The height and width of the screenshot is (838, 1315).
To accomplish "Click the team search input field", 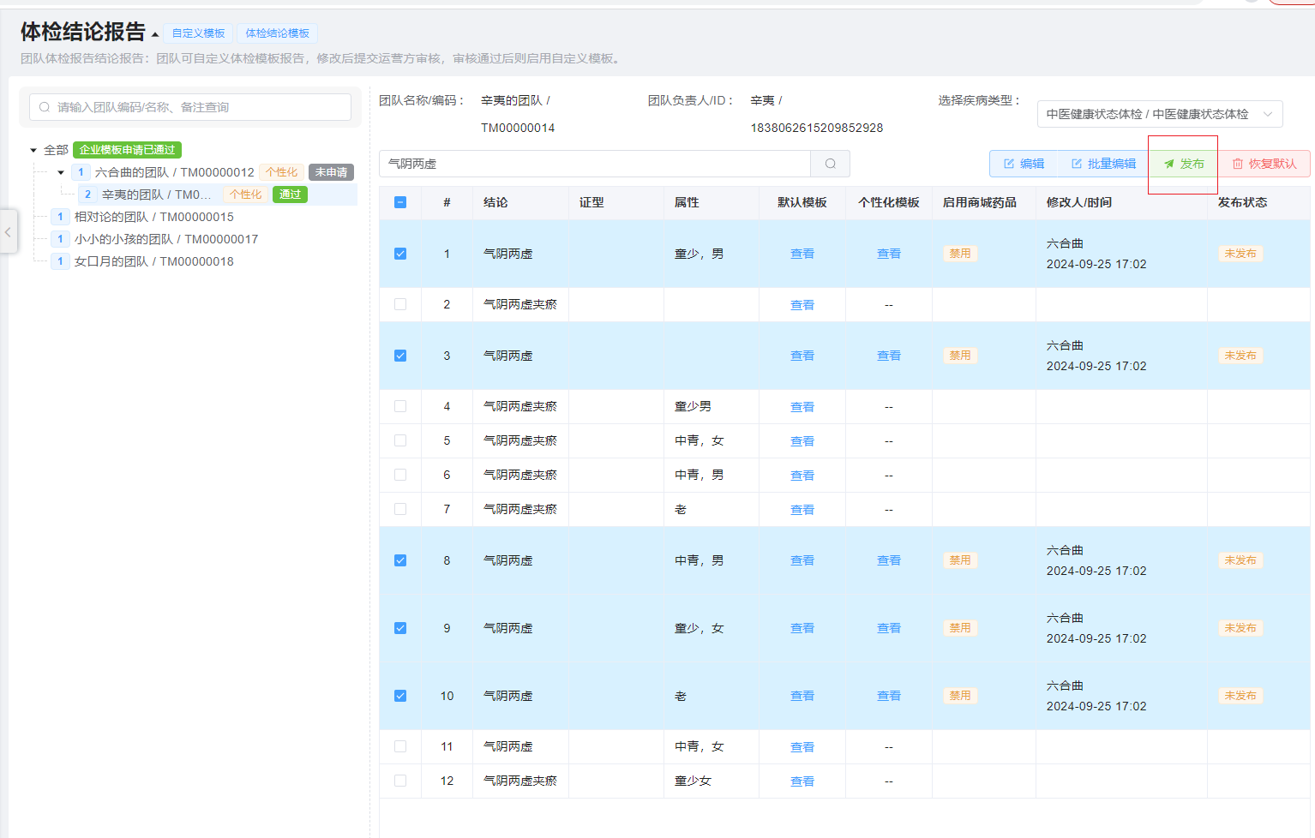I will [x=190, y=107].
